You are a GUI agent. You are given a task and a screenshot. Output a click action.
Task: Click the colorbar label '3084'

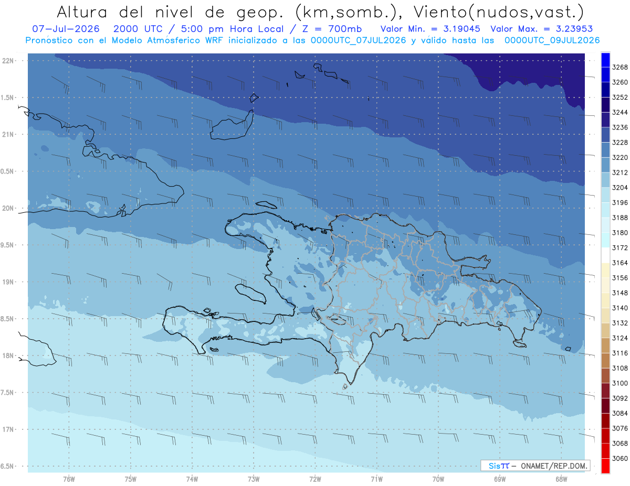coord(620,413)
